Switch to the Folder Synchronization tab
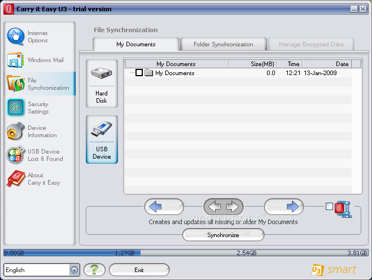Image resolution: width=372 pixels, height=280 pixels. [x=223, y=44]
